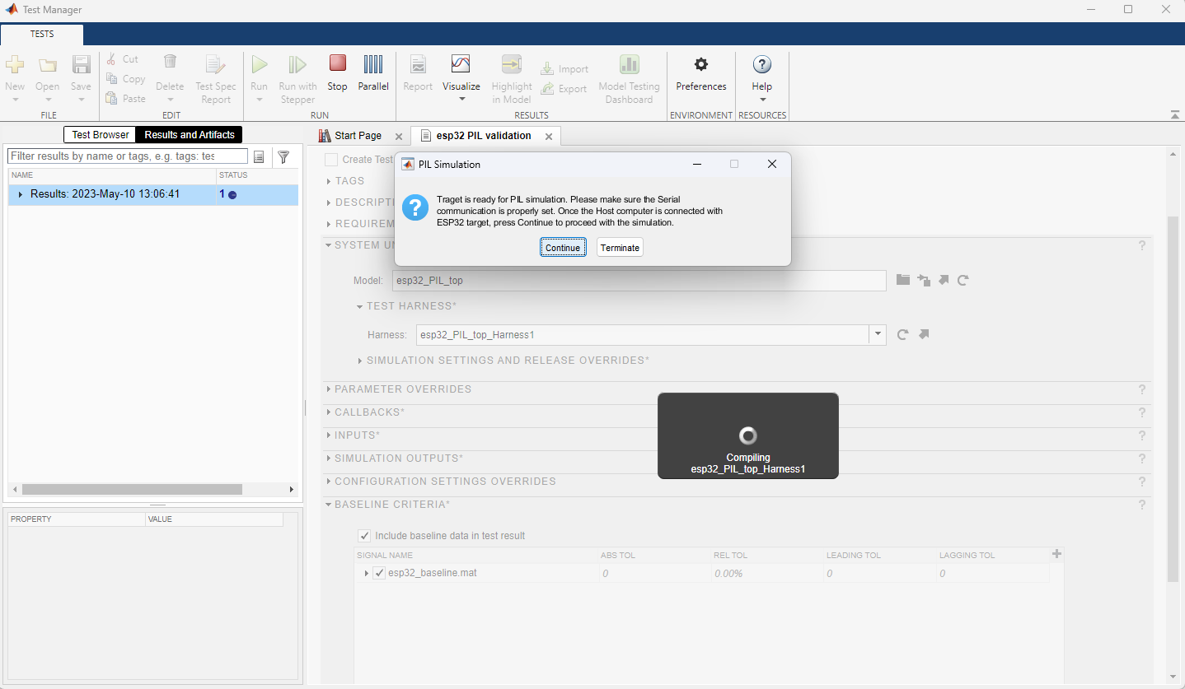Stop the running test

[x=337, y=63]
